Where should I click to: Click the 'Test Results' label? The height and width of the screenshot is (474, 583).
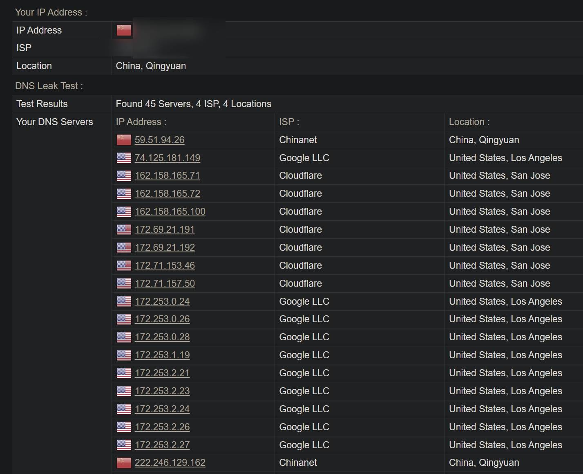click(x=42, y=104)
